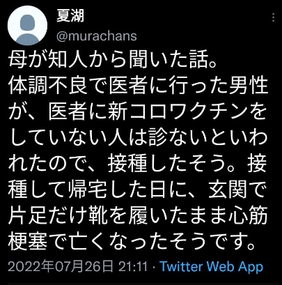
Task: Click the default gray profile avatar
Action: click(27, 26)
